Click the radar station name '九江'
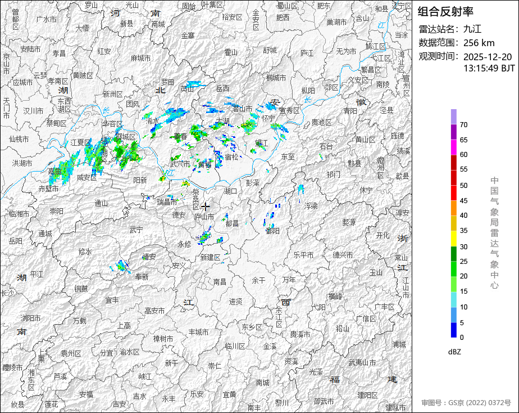The image size is (519, 413). pos(472,29)
